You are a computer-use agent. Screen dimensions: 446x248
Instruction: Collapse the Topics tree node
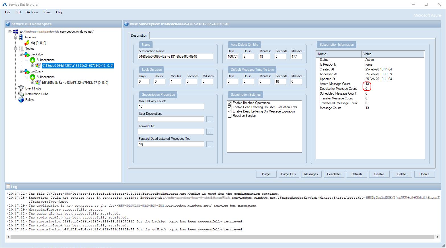(16, 49)
